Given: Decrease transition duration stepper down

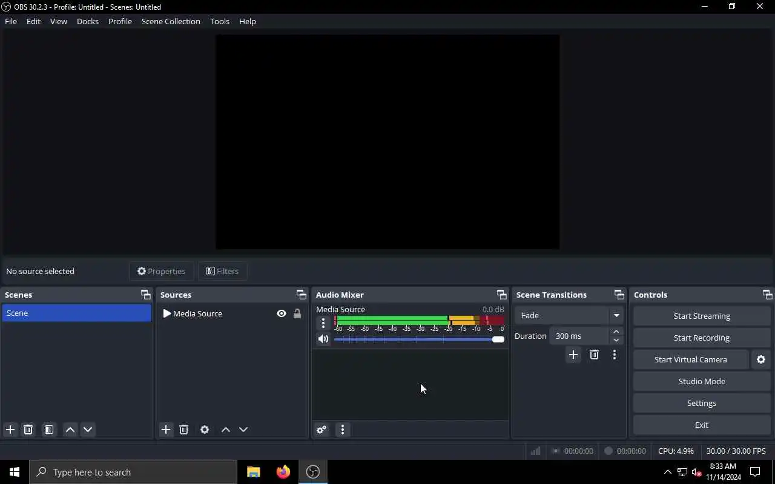Looking at the screenshot, I should 616,340.
